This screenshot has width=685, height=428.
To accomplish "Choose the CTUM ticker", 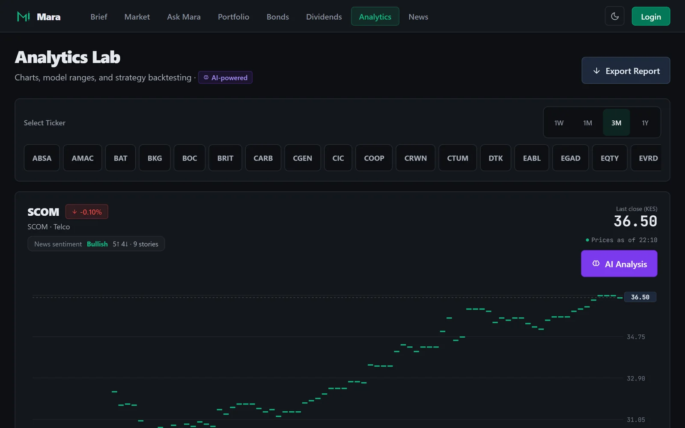I will [x=458, y=158].
